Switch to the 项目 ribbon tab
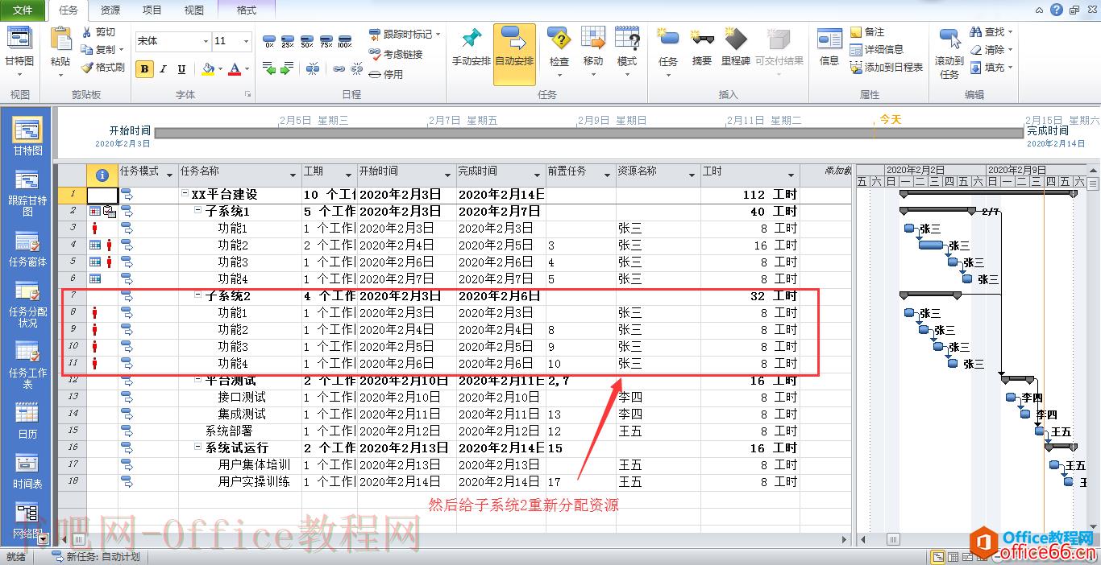This screenshot has width=1101, height=565. (152, 10)
